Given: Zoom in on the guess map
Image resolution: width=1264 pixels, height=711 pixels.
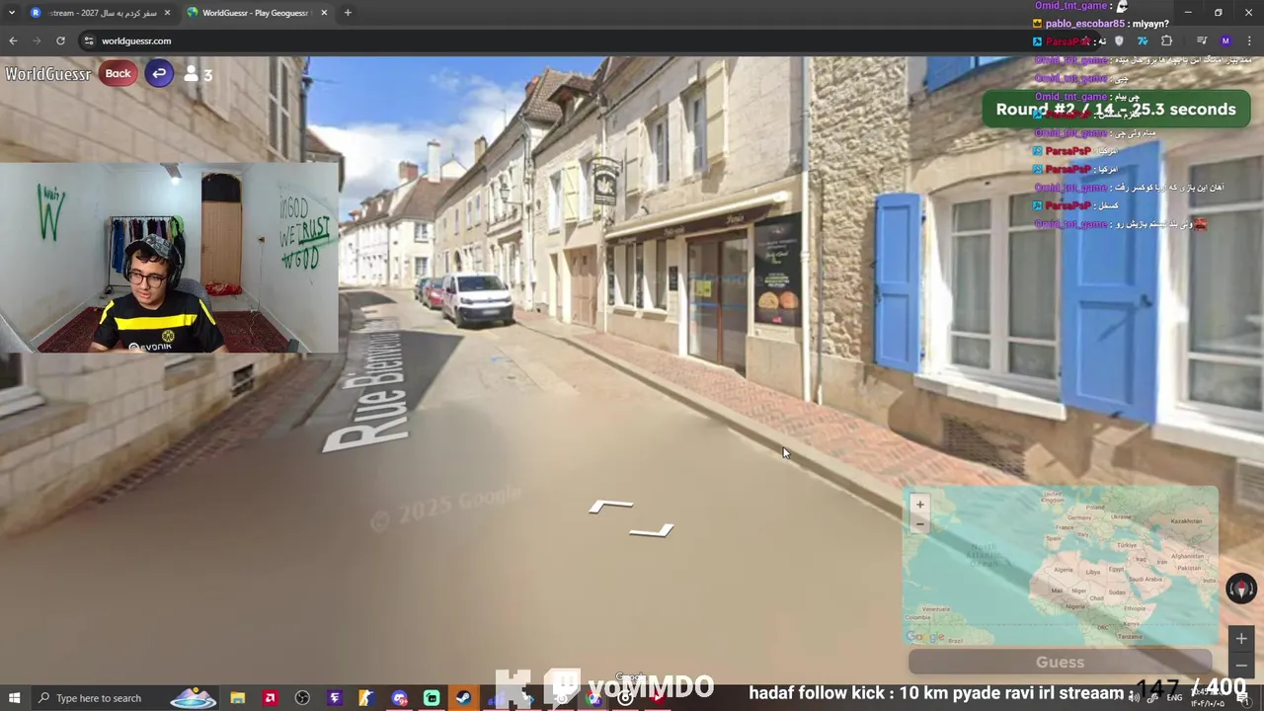Looking at the screenshot, I should coord(919,505).
